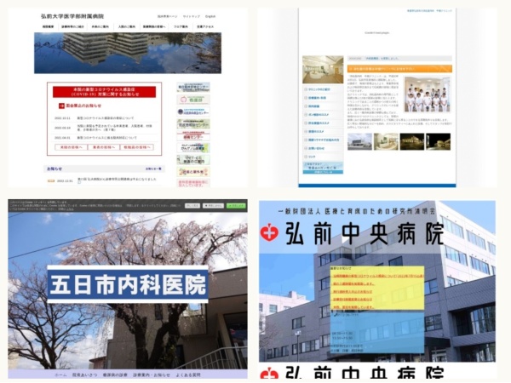Open the お知らせ一覧 link
The width and height of the screenshot is (511, 383).
click(x=153, y=169)
